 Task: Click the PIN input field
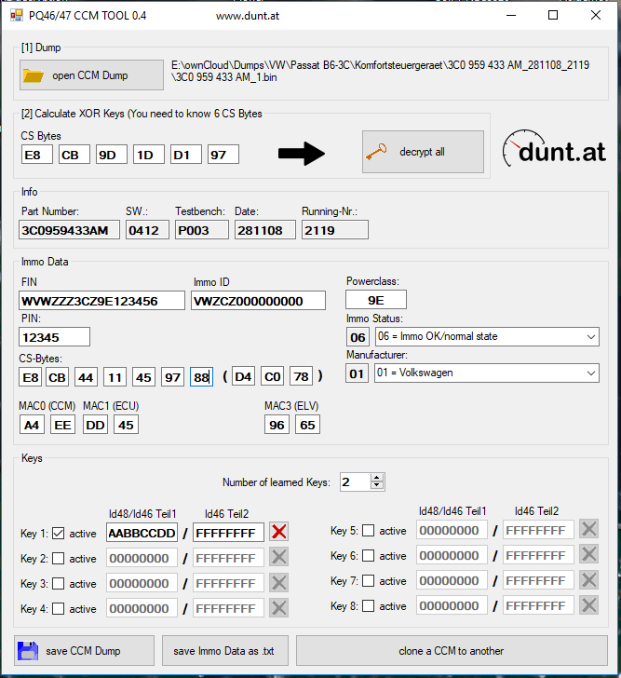pyautogui.click(x=54, y=337)
